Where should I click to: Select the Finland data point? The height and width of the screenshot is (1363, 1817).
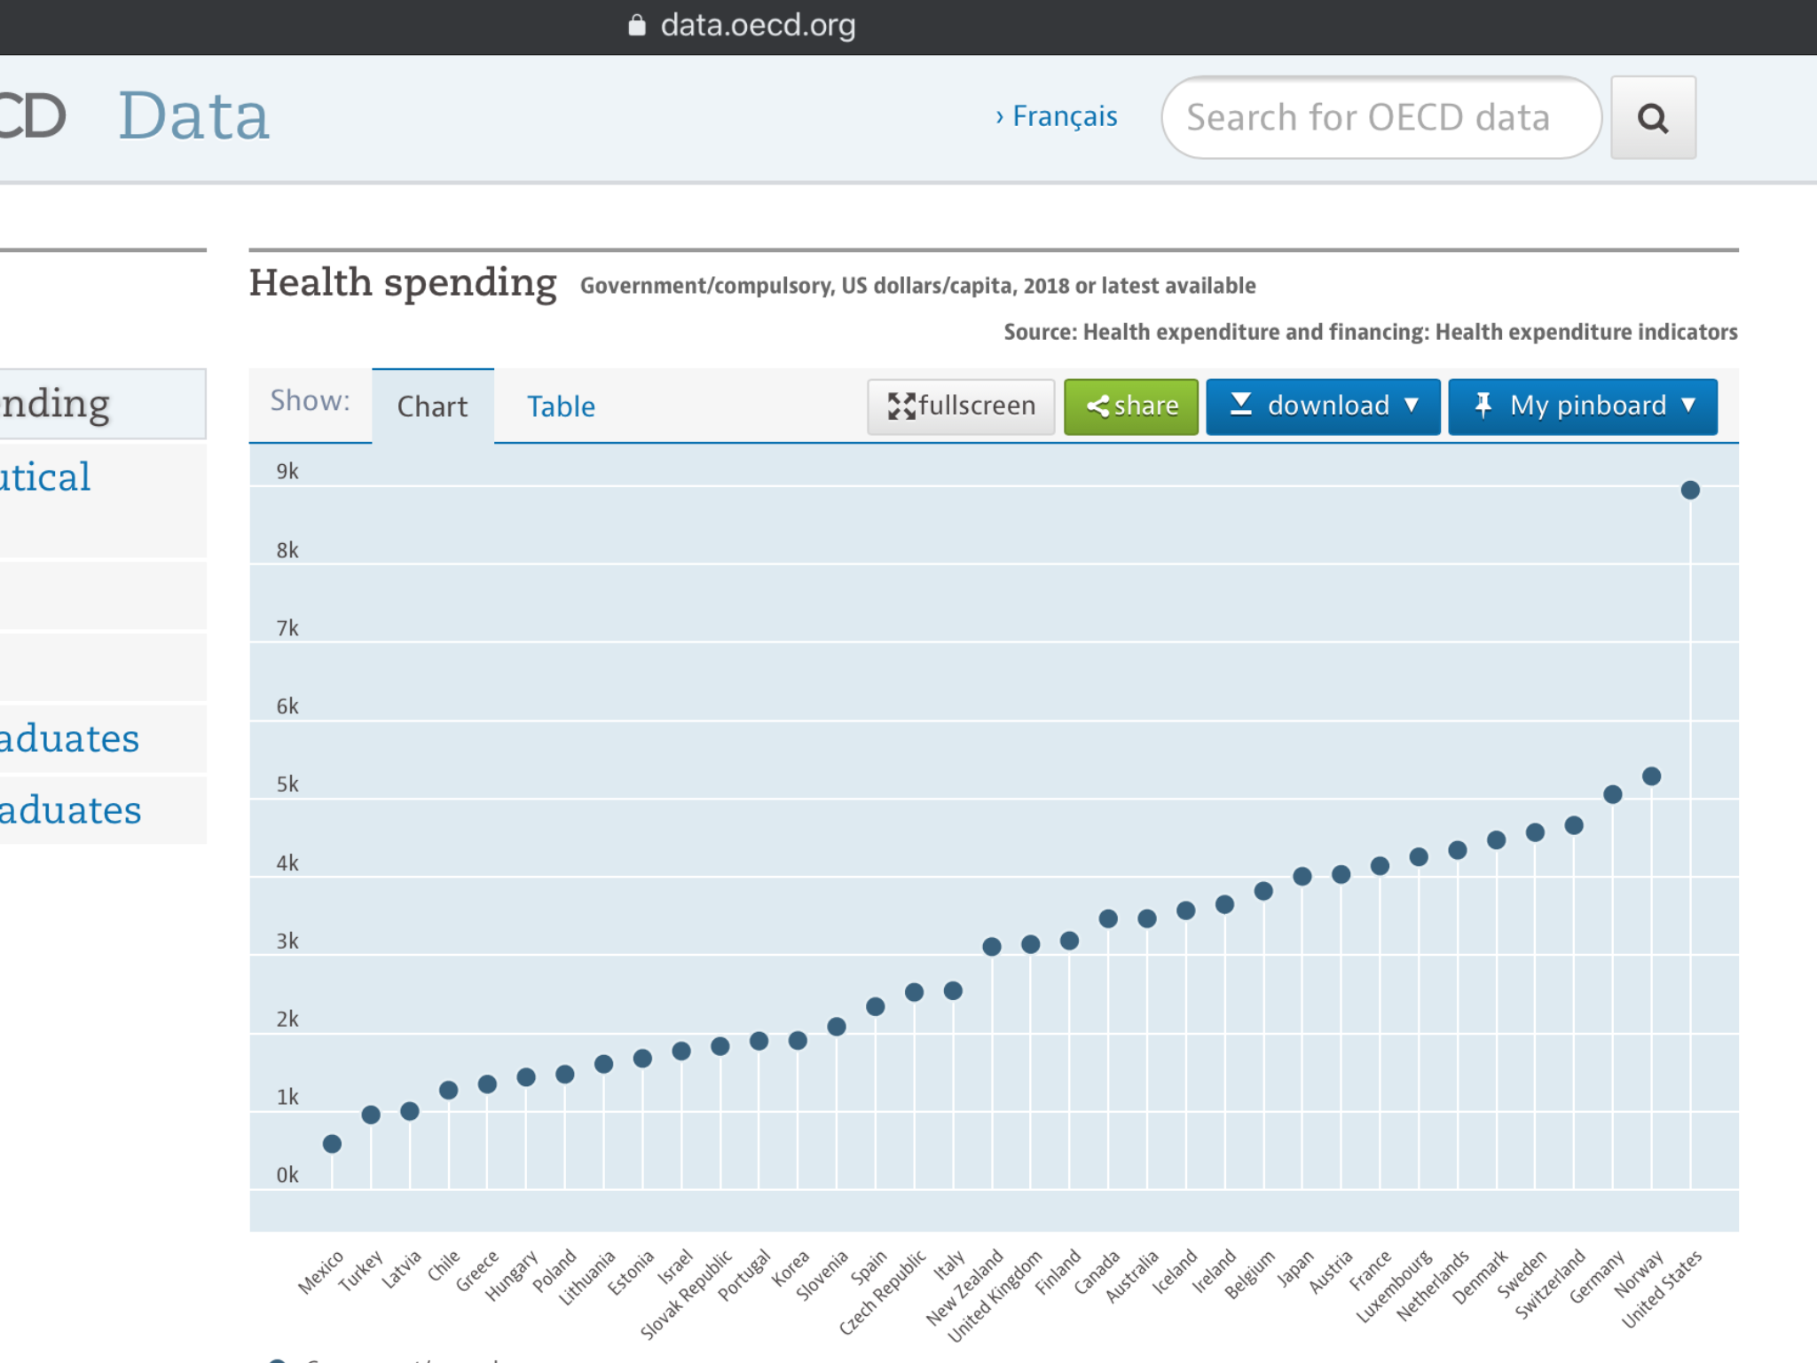pyautogui.click(x=1069, y=941)
